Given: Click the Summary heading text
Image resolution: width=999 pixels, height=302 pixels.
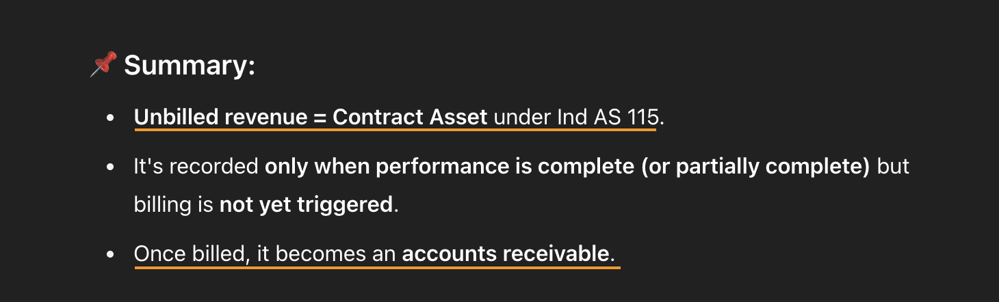Looking at the screenshot, I should [x=190, y=66].
